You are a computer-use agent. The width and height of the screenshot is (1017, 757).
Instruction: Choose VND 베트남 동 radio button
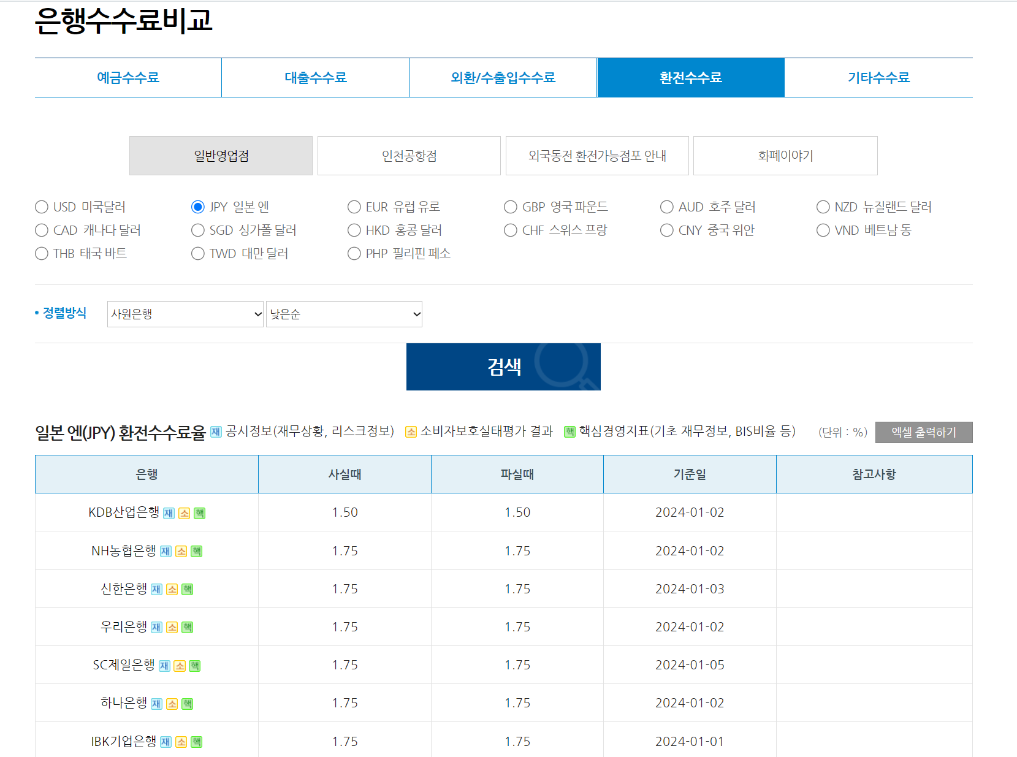pos(823,230)
